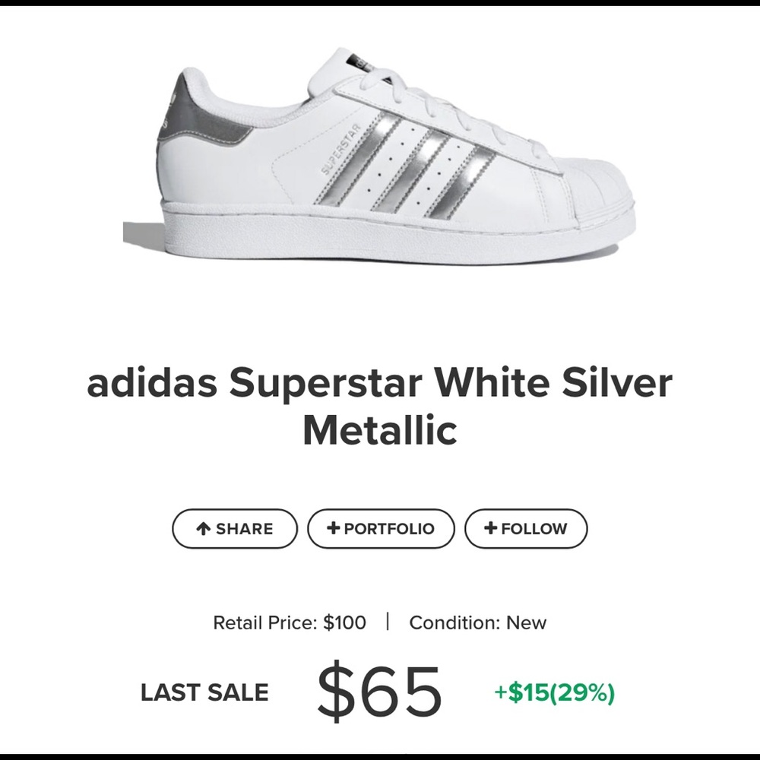The width and height of the screenshot is (760, 760).
Task: Click the divider between retail price and condition
Action: (x=388, y=622)
